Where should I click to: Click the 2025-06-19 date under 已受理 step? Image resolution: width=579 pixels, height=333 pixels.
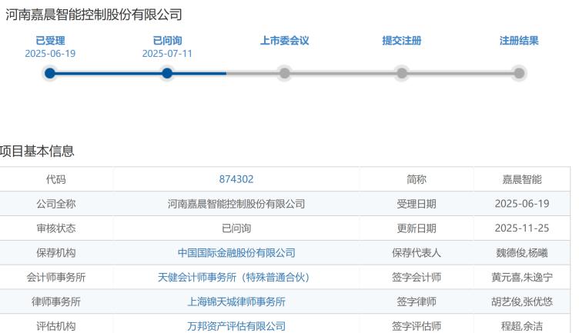(50, 54)
